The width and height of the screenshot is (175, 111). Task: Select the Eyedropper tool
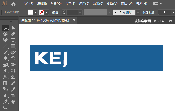13,89
